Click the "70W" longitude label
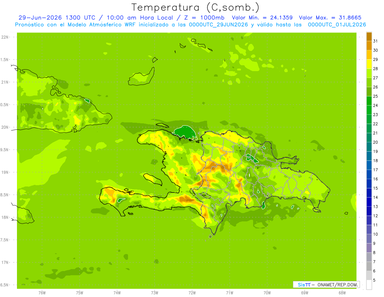 pyautogui.click(x=267, y=293)
